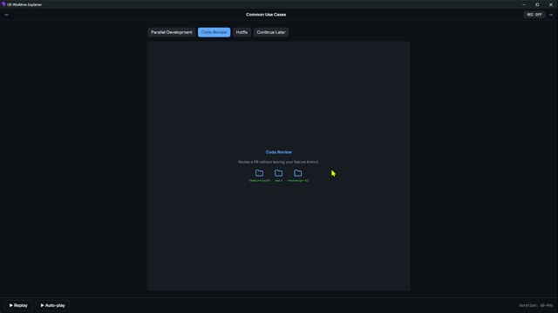Click the Code Review heading text
The width and height of the screenshot is (558, 313).
tap(279, 152)
